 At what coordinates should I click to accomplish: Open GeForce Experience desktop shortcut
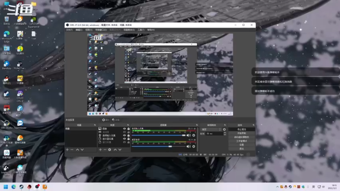(x=34, y=22)
